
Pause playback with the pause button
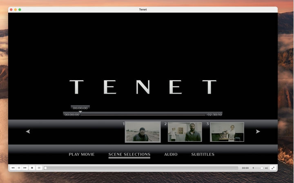[x=19, y=168]
